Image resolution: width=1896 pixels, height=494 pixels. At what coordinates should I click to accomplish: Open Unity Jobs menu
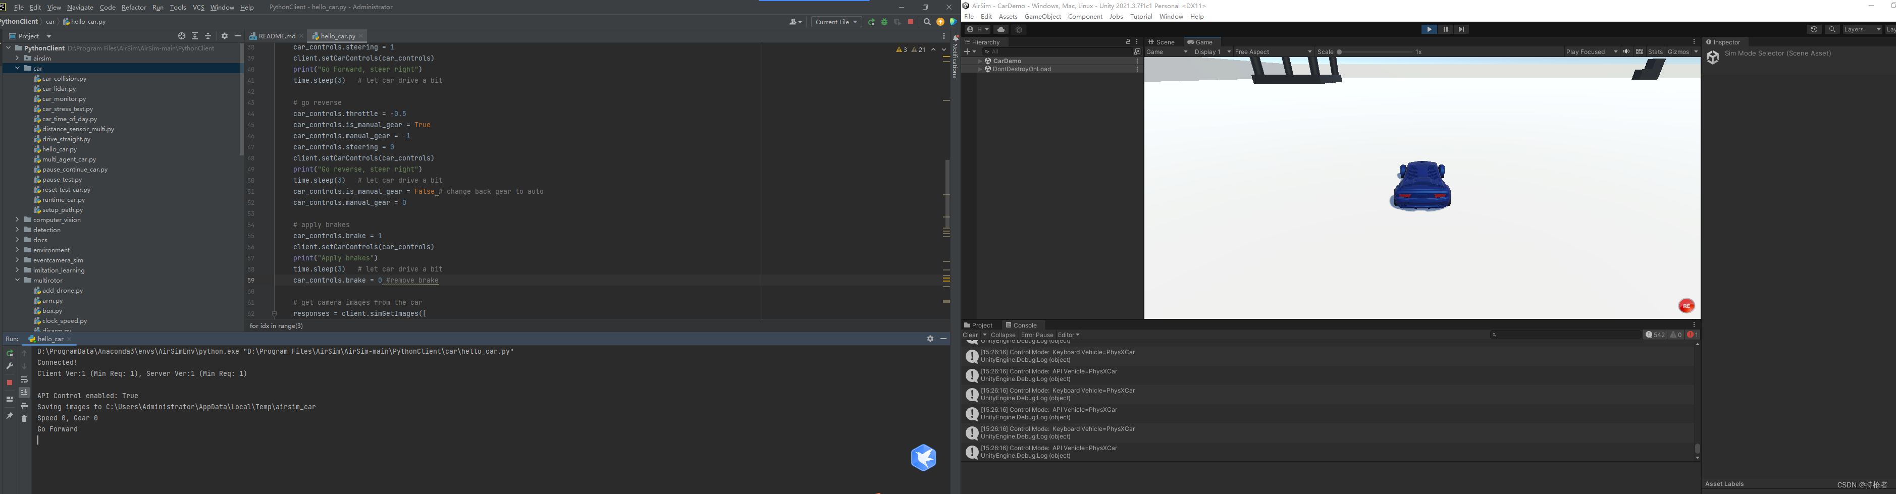(x=1116, y=16)
